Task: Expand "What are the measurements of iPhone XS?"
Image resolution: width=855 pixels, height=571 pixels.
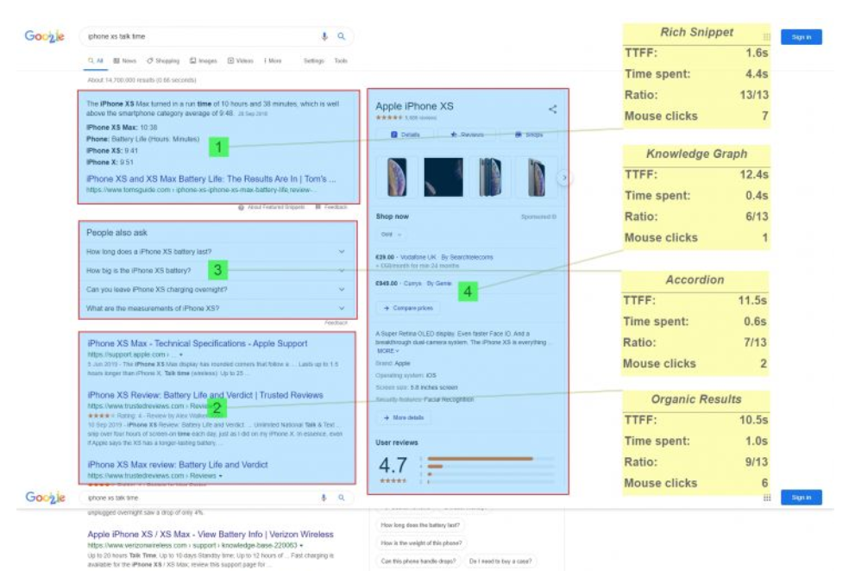Action: [216, 309]
